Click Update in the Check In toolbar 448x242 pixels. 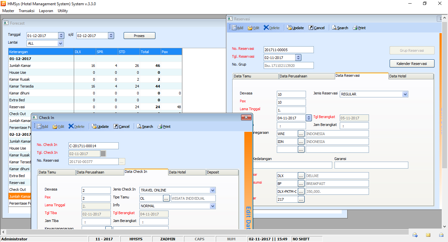[x=100, y=127]
